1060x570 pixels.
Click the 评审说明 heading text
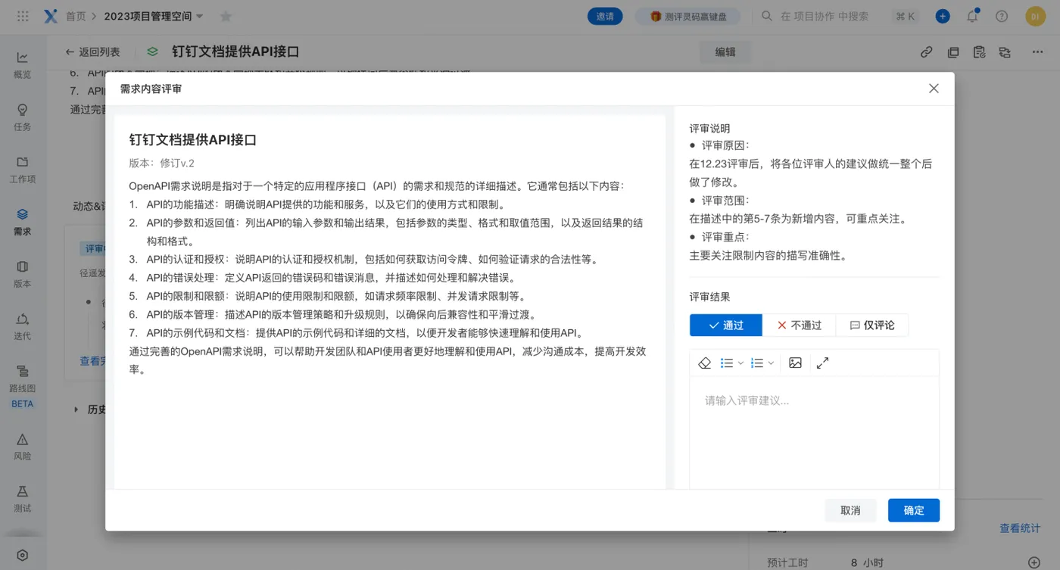tap(709, 128)
